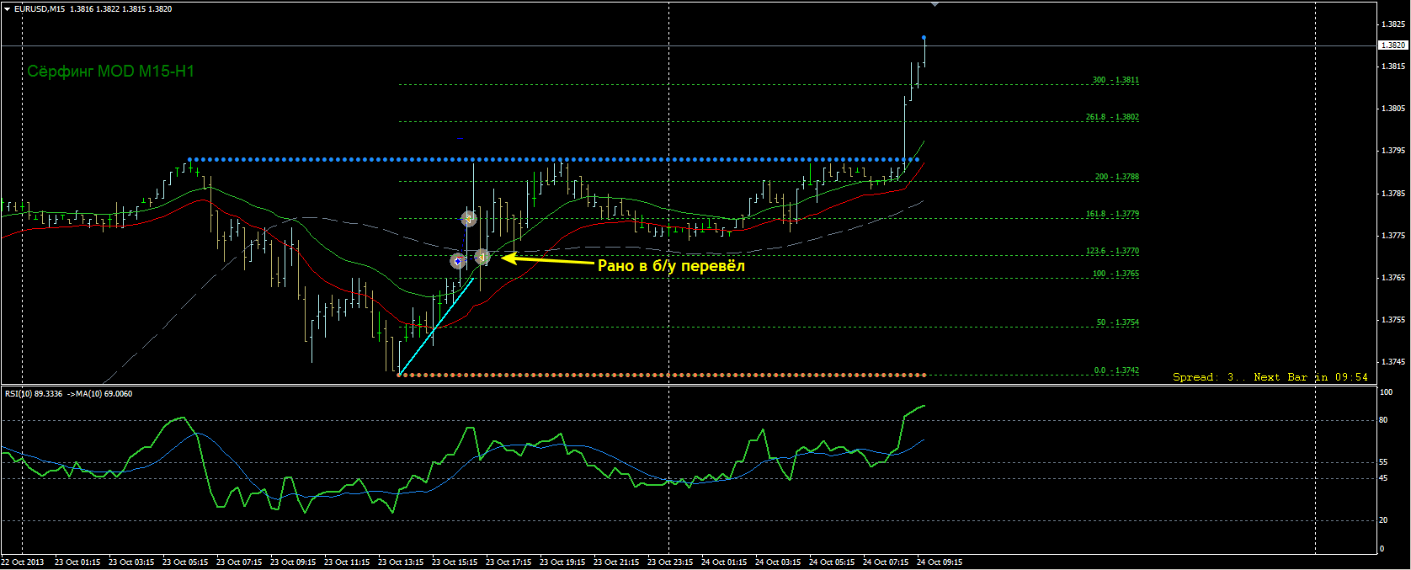Image resolution: width=1411 pixels, height=570 pixels.
Task: Click Fibonacci label 50 - 1.3754
Action: pyautogui.click(x=1118, y=322)
